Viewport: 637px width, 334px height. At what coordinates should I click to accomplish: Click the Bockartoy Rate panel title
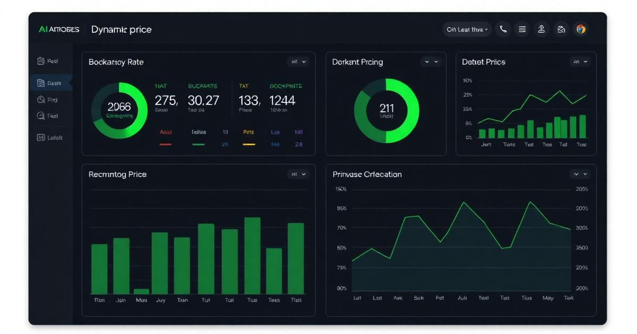(x=116, y=62)
